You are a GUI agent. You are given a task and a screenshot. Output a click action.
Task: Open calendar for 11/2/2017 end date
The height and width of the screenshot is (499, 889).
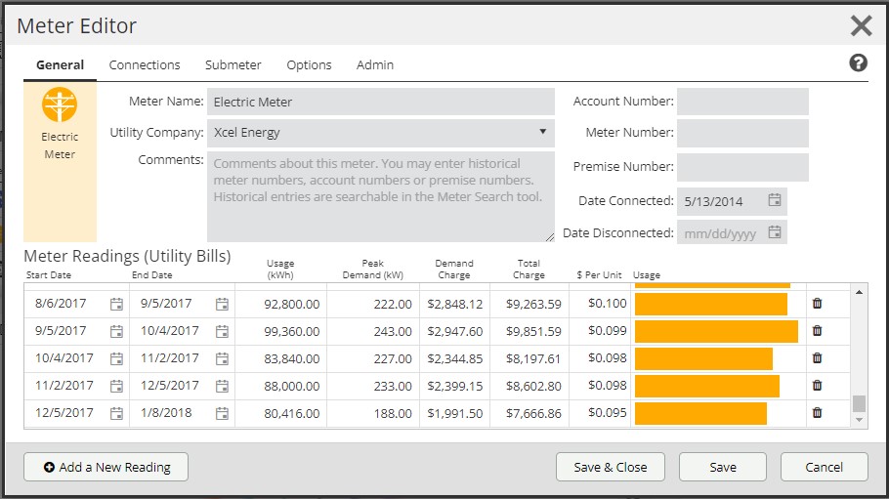tap(223, 358)
